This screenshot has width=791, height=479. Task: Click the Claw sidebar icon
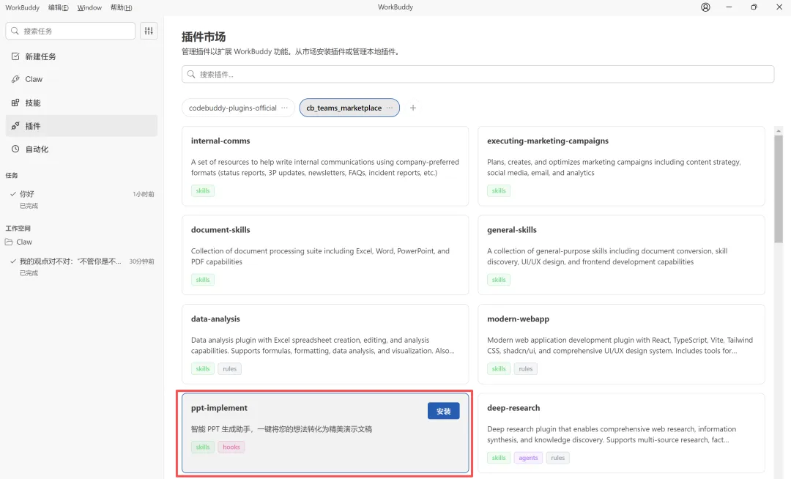(x=15, y=79)
